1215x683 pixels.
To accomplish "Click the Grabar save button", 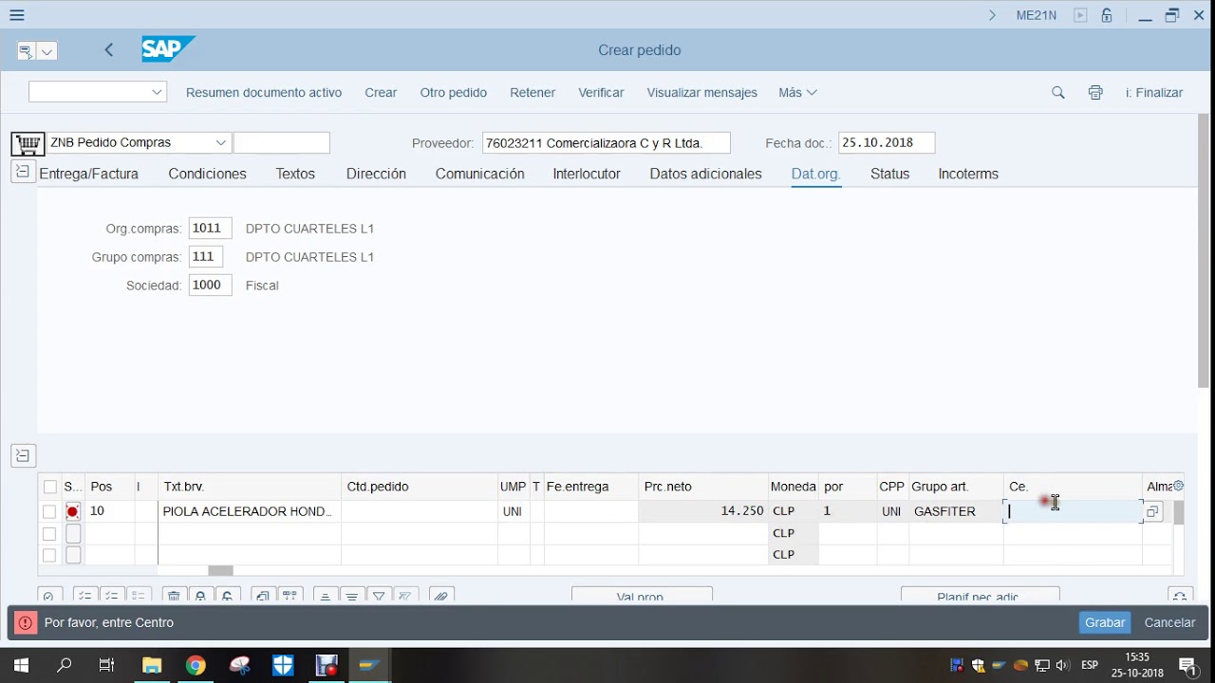I will (1105, 622).
